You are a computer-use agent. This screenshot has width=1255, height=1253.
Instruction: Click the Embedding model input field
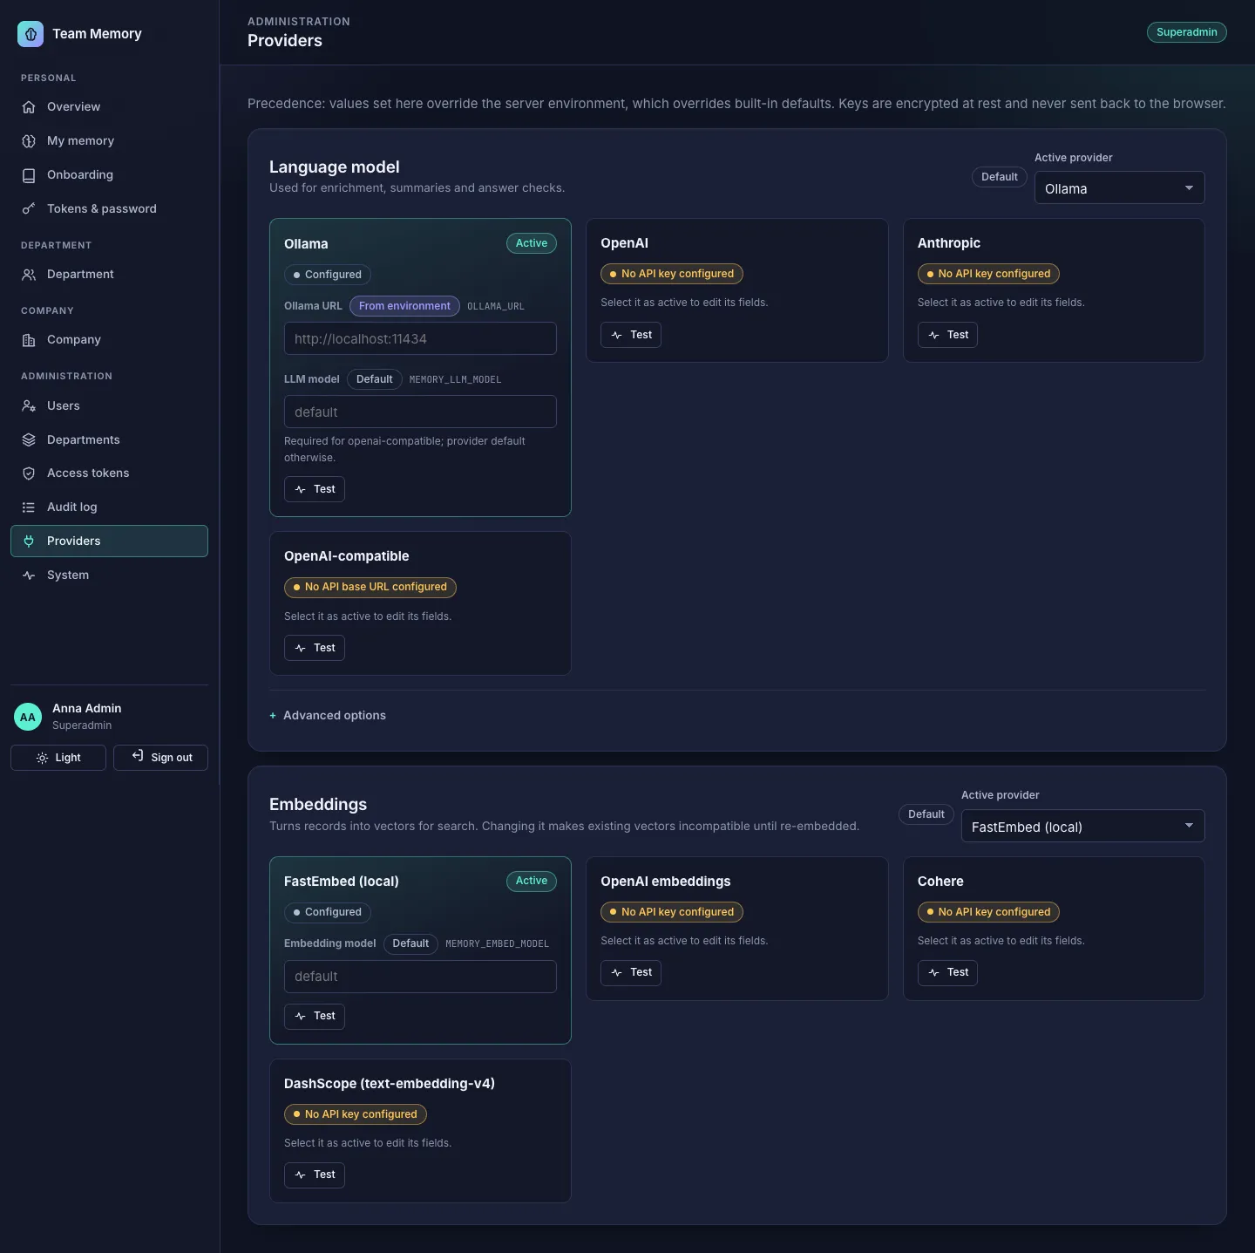[420, 977]
